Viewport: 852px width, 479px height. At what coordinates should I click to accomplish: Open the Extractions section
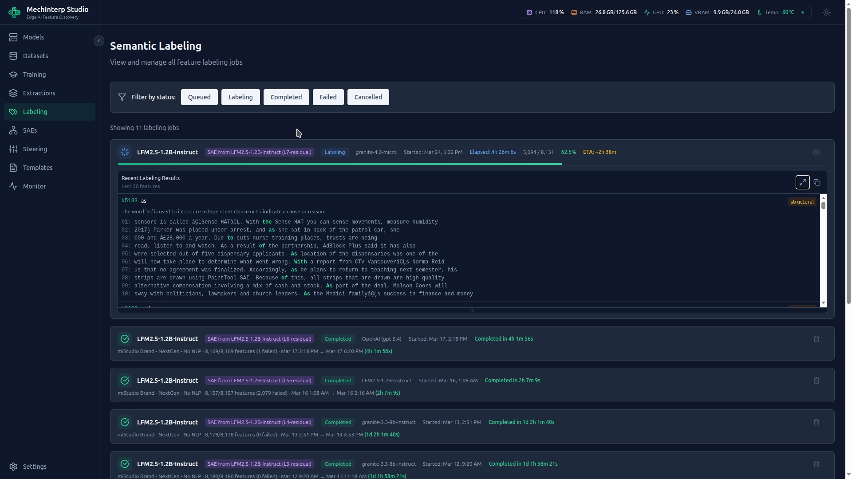pyautogui.click(x=49, y=93)
